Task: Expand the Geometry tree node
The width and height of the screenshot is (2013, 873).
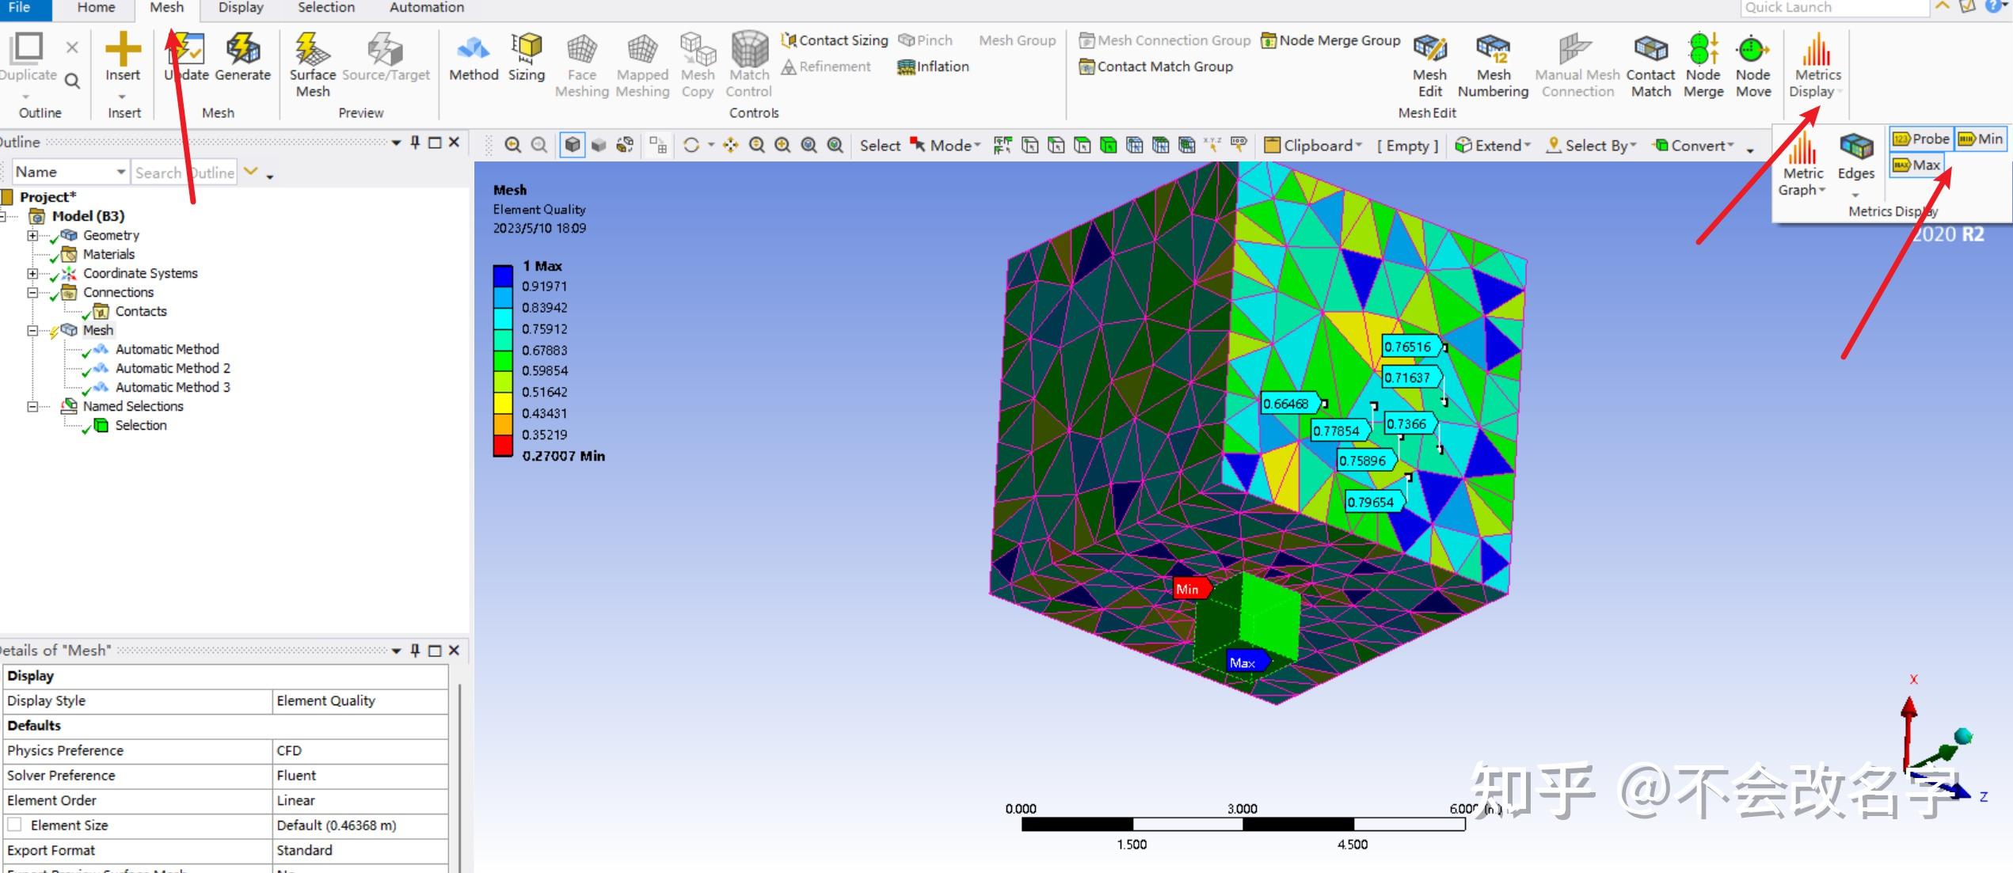Action: pos(32,235)
